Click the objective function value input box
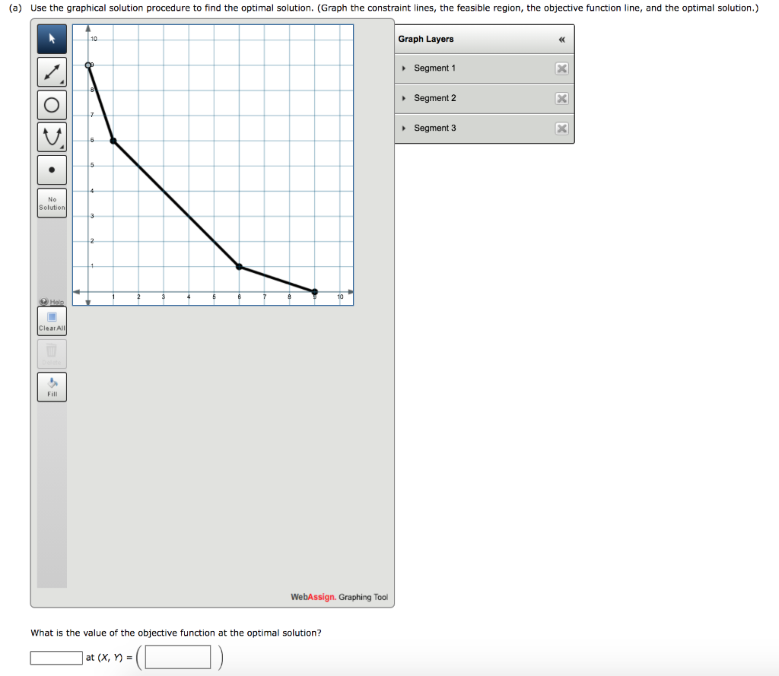The height and width of the screenshot is (676, 779). coord(56,657)
